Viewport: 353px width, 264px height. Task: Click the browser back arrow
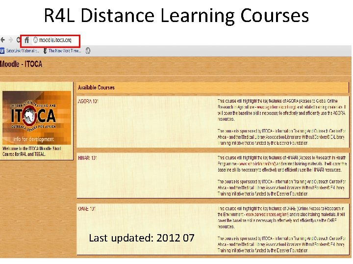[x=3, y=40]
